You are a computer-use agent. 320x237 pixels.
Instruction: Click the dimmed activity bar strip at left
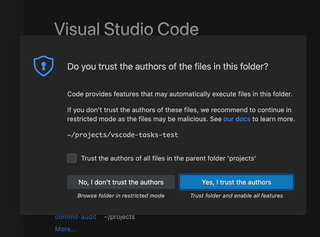(x=11, y=125)
